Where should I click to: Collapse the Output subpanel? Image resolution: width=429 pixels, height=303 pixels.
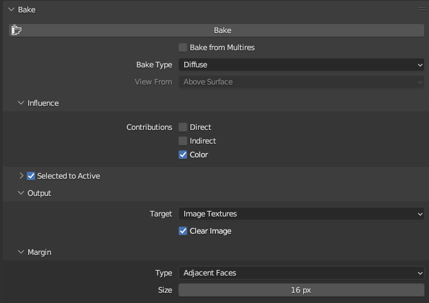tap(21, 193)
